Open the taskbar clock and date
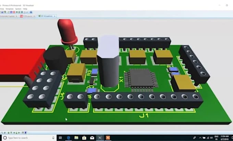233x141 pixels. (225, 138)
